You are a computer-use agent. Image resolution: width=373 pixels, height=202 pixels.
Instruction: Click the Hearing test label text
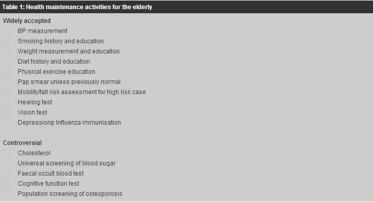(35, 102)
